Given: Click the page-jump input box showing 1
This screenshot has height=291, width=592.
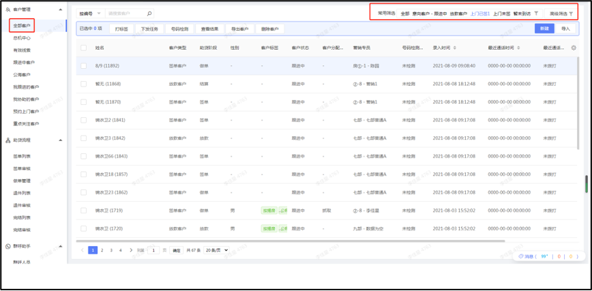Looking at the screenshot, I should pyautogui.click(x=153, y=250).
